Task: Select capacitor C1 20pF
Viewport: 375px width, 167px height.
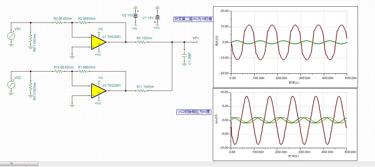Action: click(184, 55)
